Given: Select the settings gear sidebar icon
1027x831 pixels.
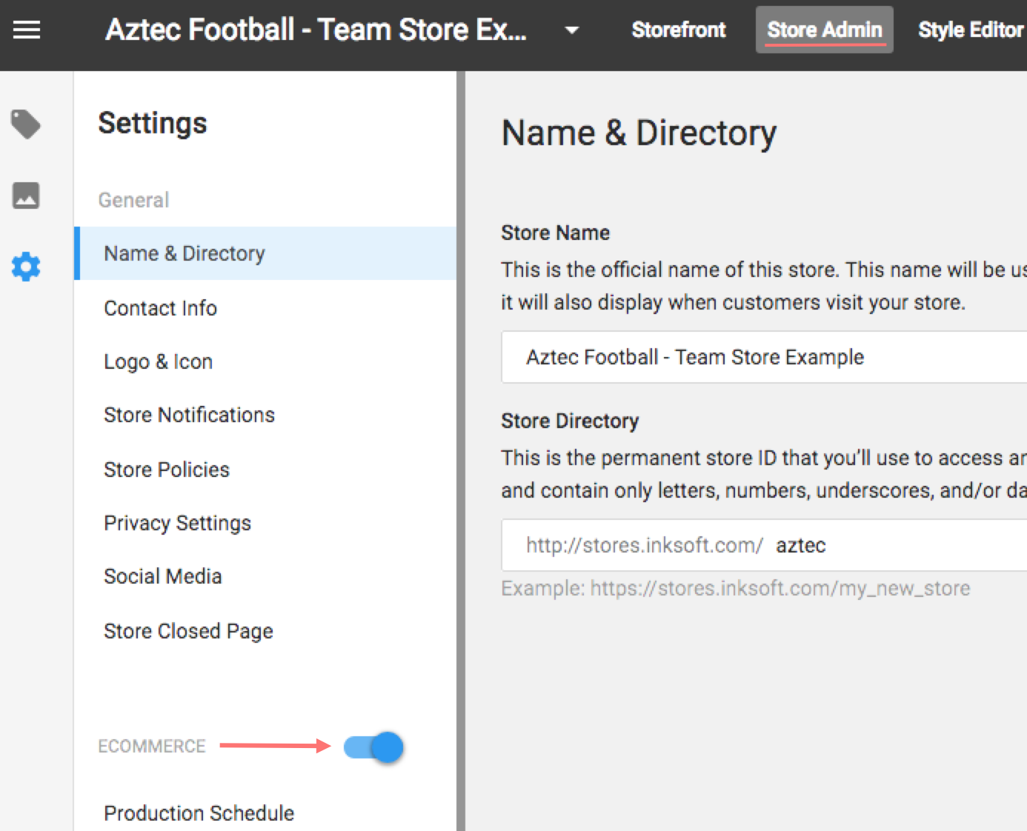Looking at the screenshot, I should [26, 267].
